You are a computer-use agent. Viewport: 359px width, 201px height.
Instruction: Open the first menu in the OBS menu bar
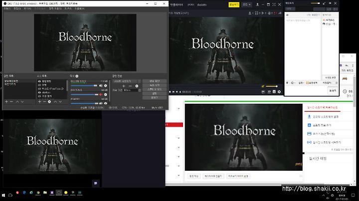pyautogui.click(x=7, y=8)
